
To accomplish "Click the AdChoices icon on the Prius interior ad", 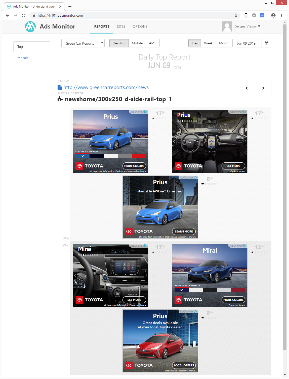I will click(245, 112).
